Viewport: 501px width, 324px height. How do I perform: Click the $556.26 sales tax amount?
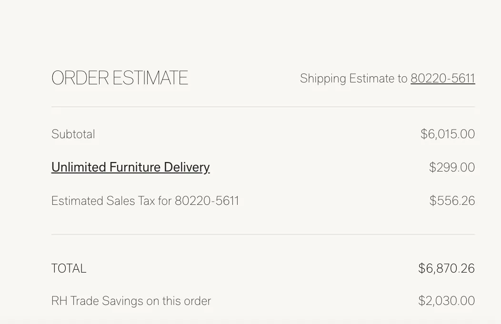click(452, 201)
